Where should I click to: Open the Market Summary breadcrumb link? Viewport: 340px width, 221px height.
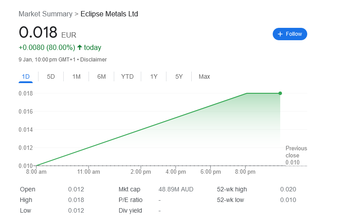click(46, 14)
